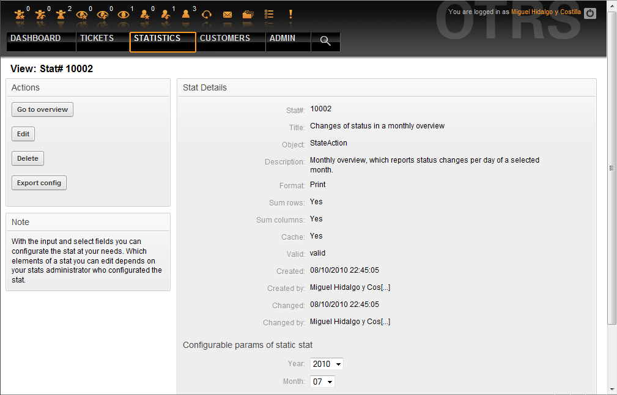
Task: Click the Miguel Hidalgo y Costilla user link
Action: [x=546, y=12]
